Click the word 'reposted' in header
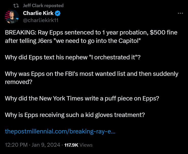Image resolution: width=188 pixels, height=154 pixels. click(54, 6)
